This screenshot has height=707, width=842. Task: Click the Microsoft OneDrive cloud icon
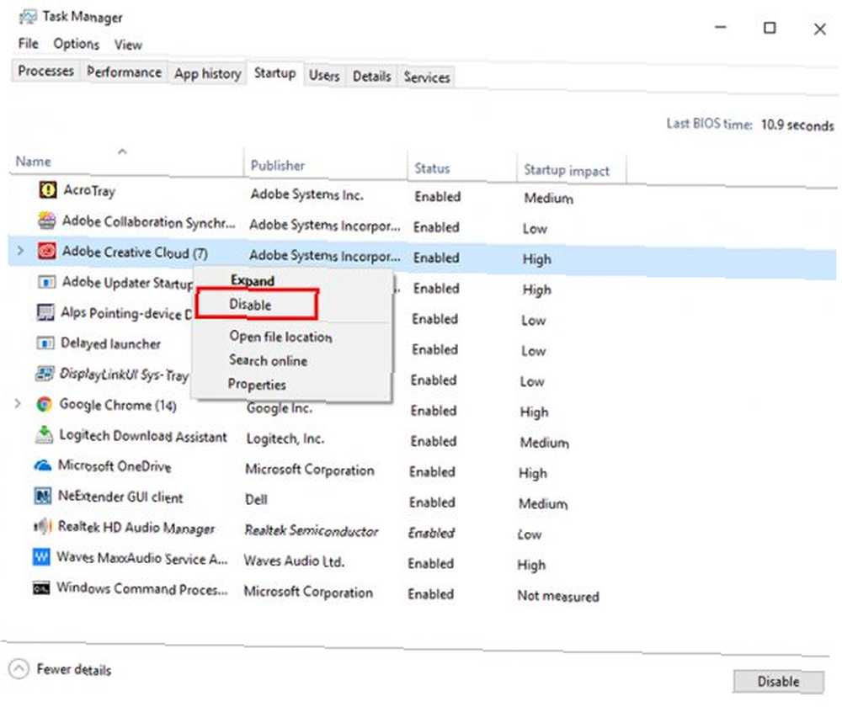(x=43, y=465)
